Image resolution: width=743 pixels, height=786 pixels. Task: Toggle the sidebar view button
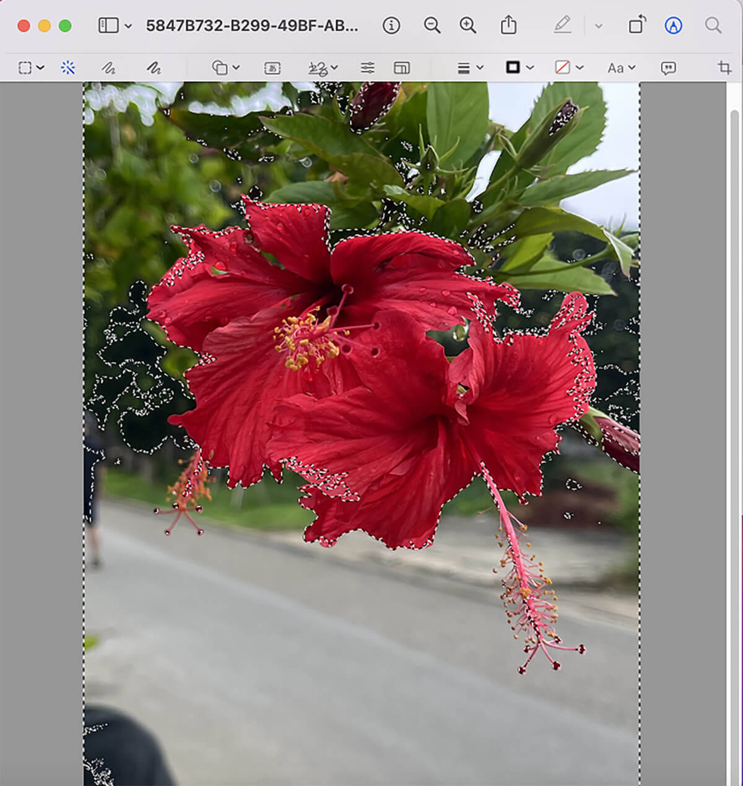click(108, 25)
